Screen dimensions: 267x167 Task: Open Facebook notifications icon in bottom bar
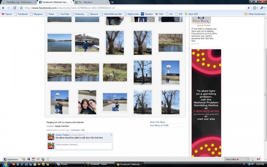click(253, 159)
